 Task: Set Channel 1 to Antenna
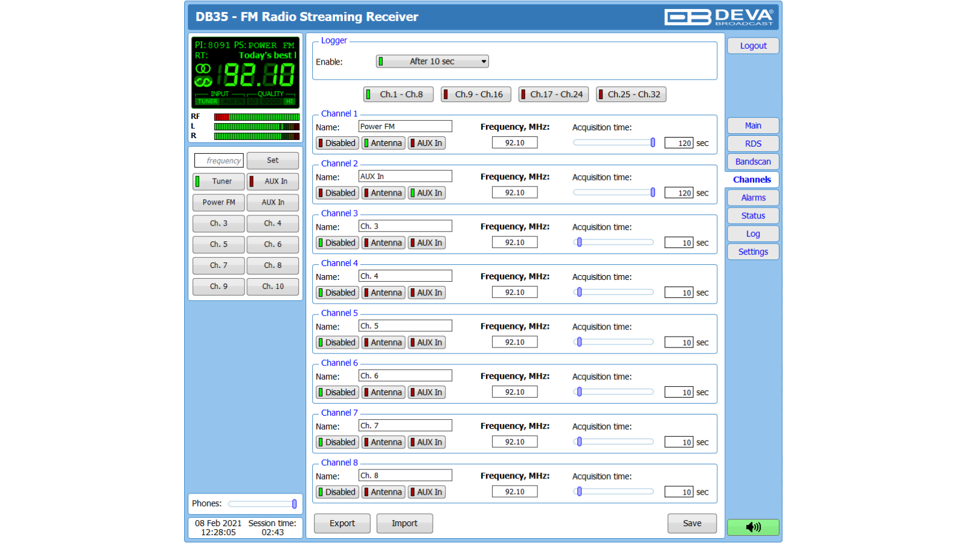click(x=383, y=143)
